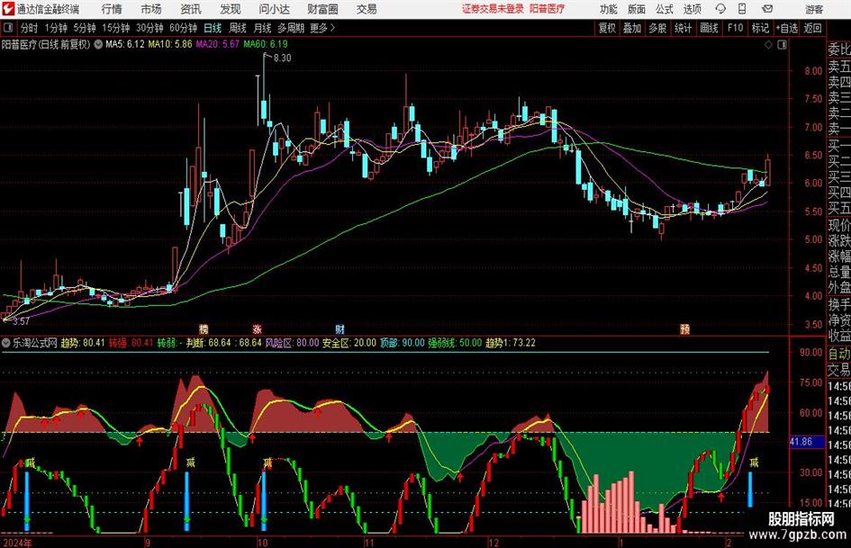Click the 风险区: 80.00 indicator value
This screenshot has height=548, width=851.
pos(292,343)
